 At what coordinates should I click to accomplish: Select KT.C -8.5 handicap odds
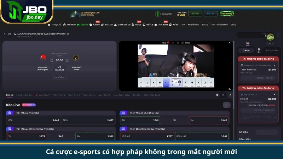(147, 136)
